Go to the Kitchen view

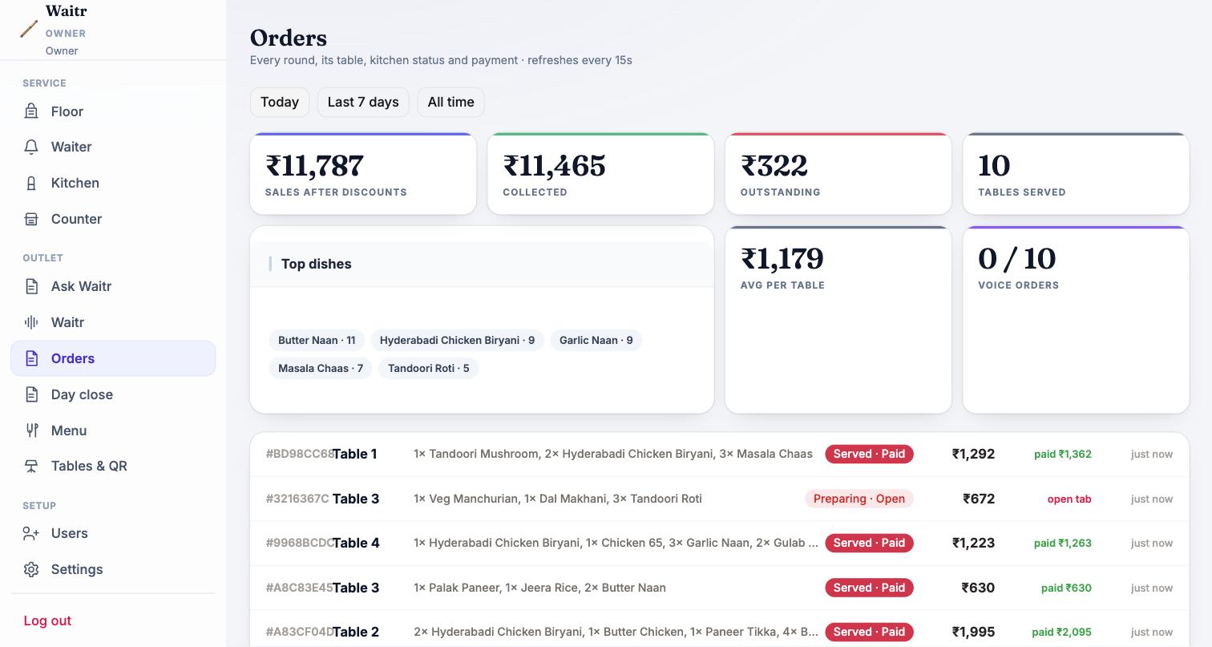pos(113,183)
